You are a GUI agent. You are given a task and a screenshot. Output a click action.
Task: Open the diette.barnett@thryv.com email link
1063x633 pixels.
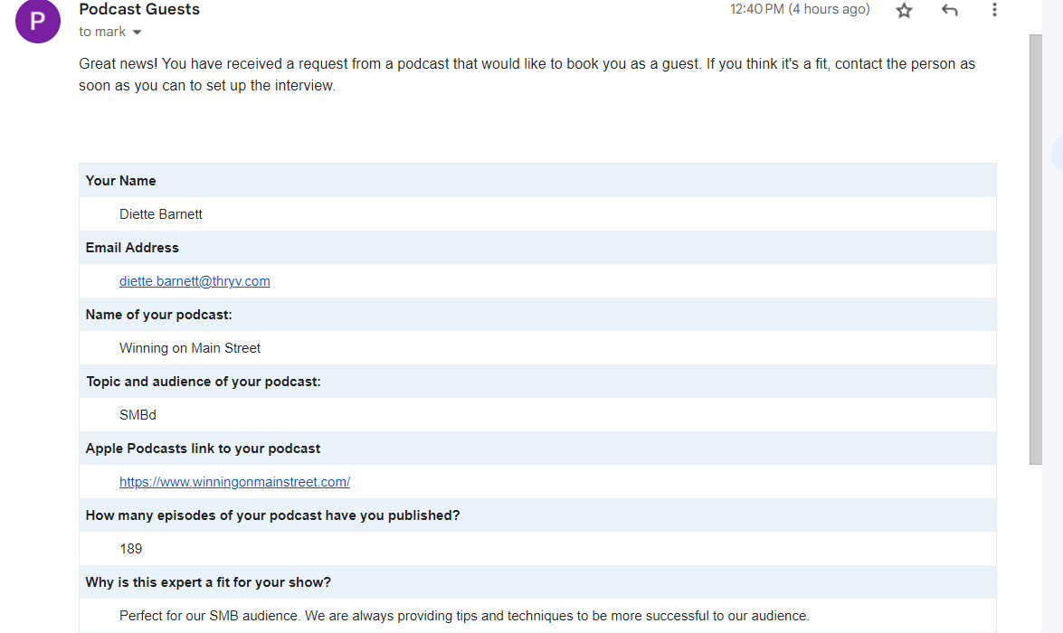point(195,281)
